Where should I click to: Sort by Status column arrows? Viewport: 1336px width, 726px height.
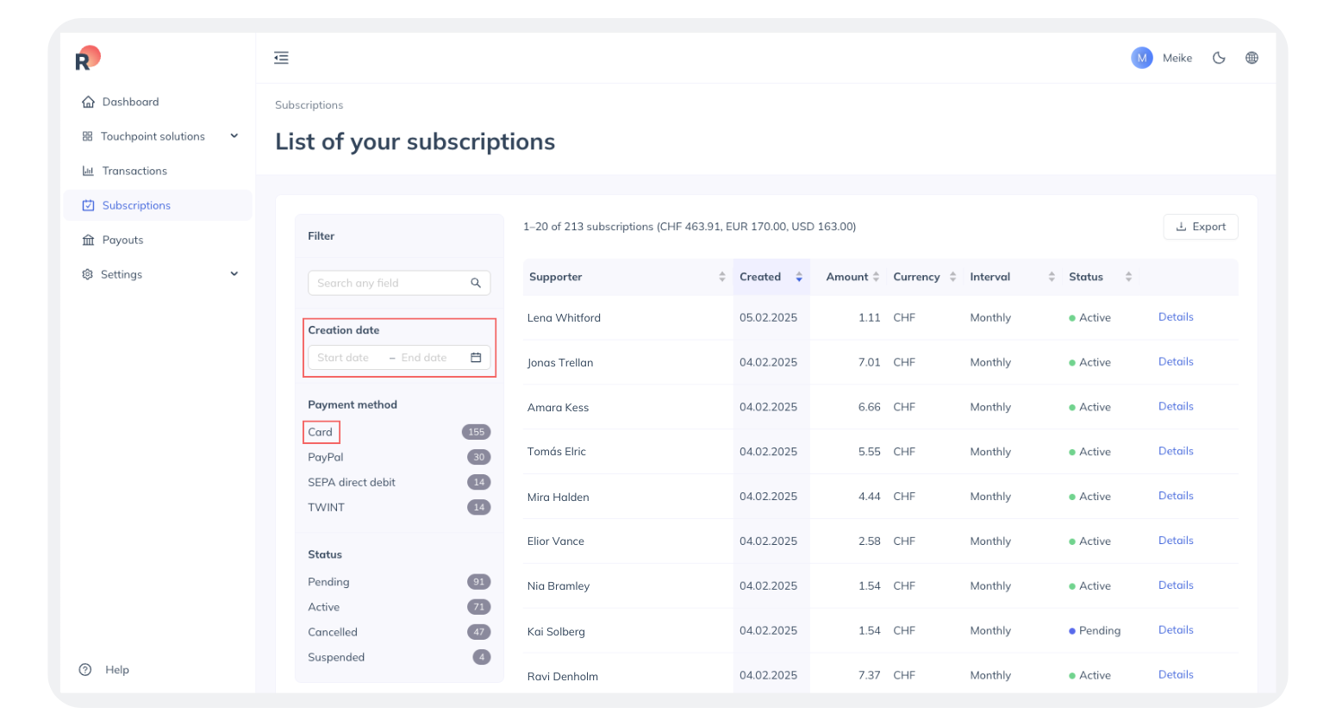pyautogui.click(x=1128, y=277)
